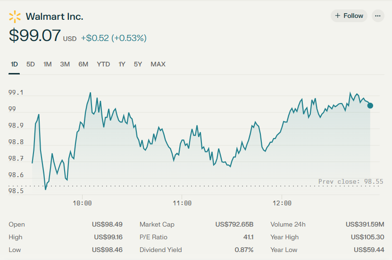
Task: Switch to the 5Y chart range
Action: [138, 65]
